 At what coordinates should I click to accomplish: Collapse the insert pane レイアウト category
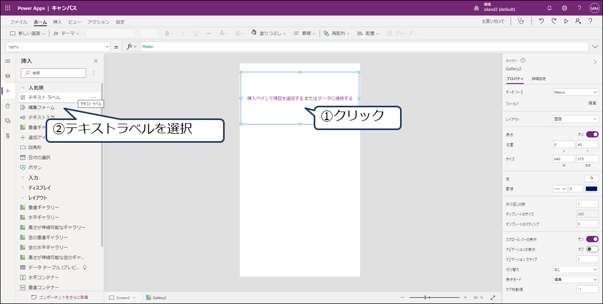coord(23,198)
